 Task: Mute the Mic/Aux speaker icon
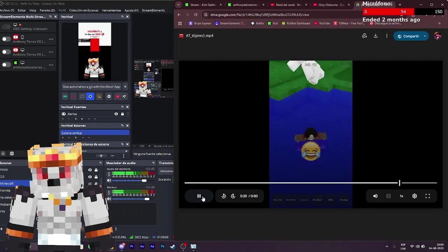pos(109,199)
